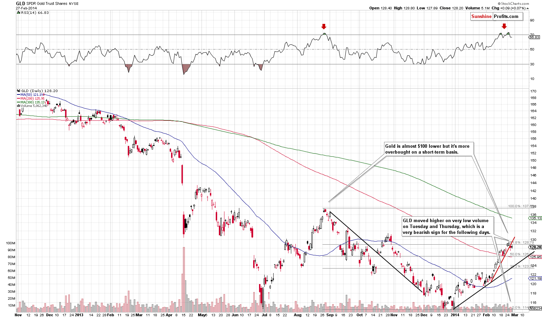Click the candlestick icon beside GLD (Daily)
542x318 pixels.
[x=18, y=91]
